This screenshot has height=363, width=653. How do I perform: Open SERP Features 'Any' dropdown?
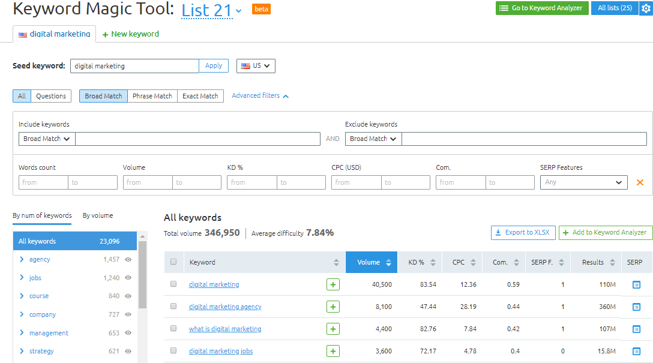point(583,182)
